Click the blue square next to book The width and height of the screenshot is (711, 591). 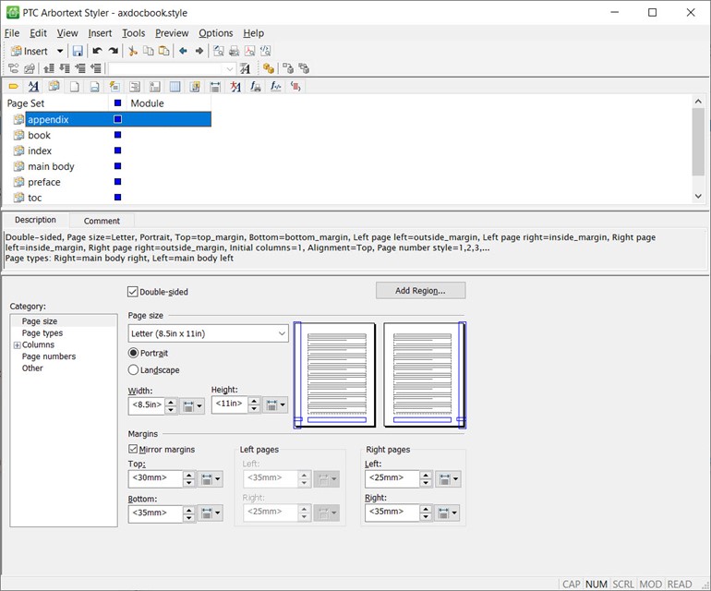pyautogui.click(x=117, y=135)
